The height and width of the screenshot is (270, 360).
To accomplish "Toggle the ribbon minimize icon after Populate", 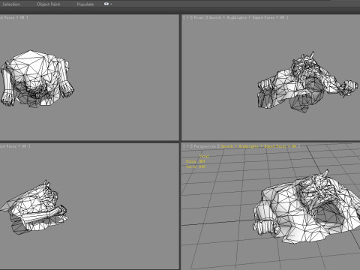I will tap(106, 4).
